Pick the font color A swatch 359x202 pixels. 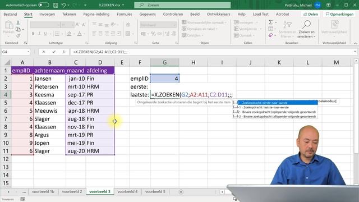(x=80, y=34)
